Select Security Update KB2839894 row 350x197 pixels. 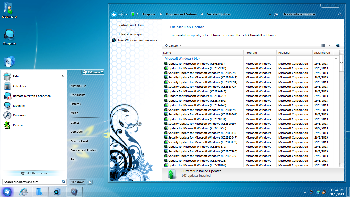pyautogui.click(x=248, y=82)
